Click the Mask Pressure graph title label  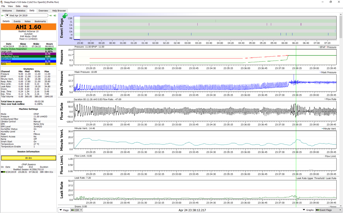pos(61,83)
